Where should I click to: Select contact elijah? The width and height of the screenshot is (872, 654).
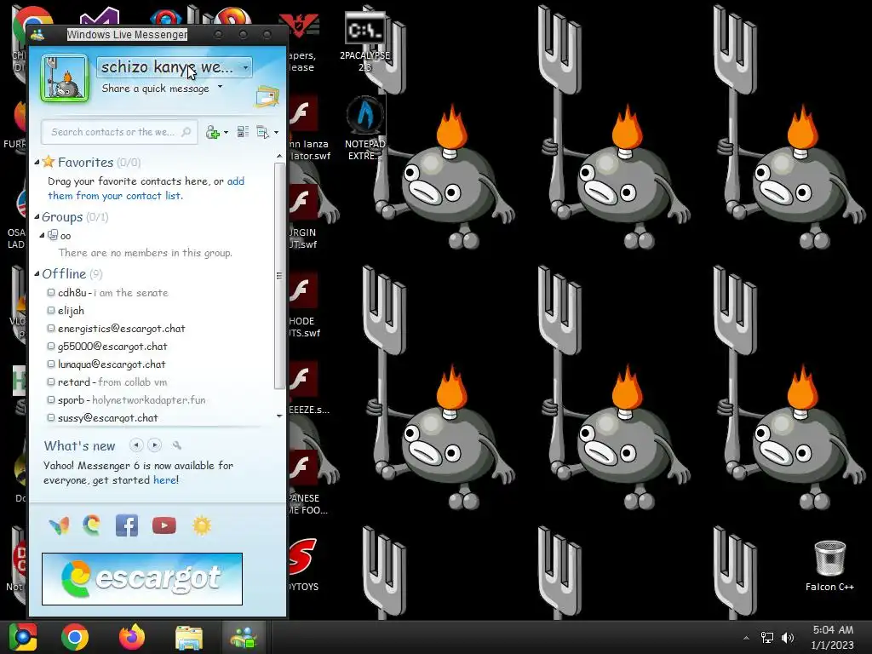(x=72, y=310)
